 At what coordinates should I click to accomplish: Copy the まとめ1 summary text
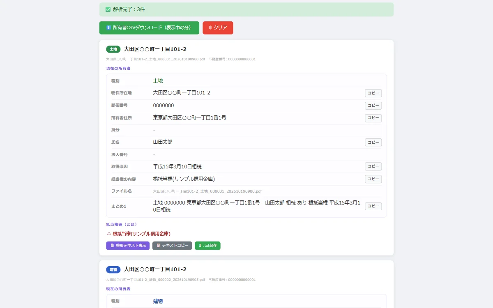point(373,206)
